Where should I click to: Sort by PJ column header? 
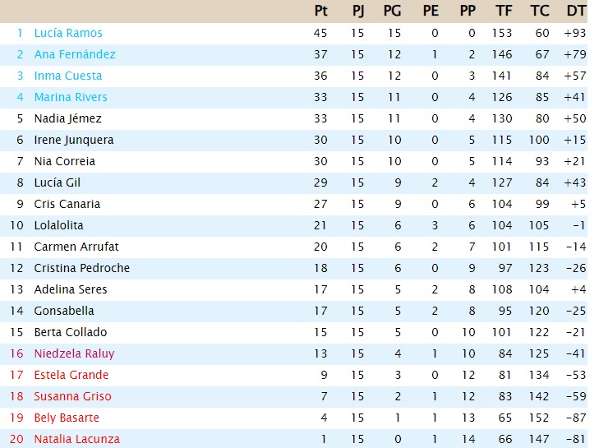358,11
